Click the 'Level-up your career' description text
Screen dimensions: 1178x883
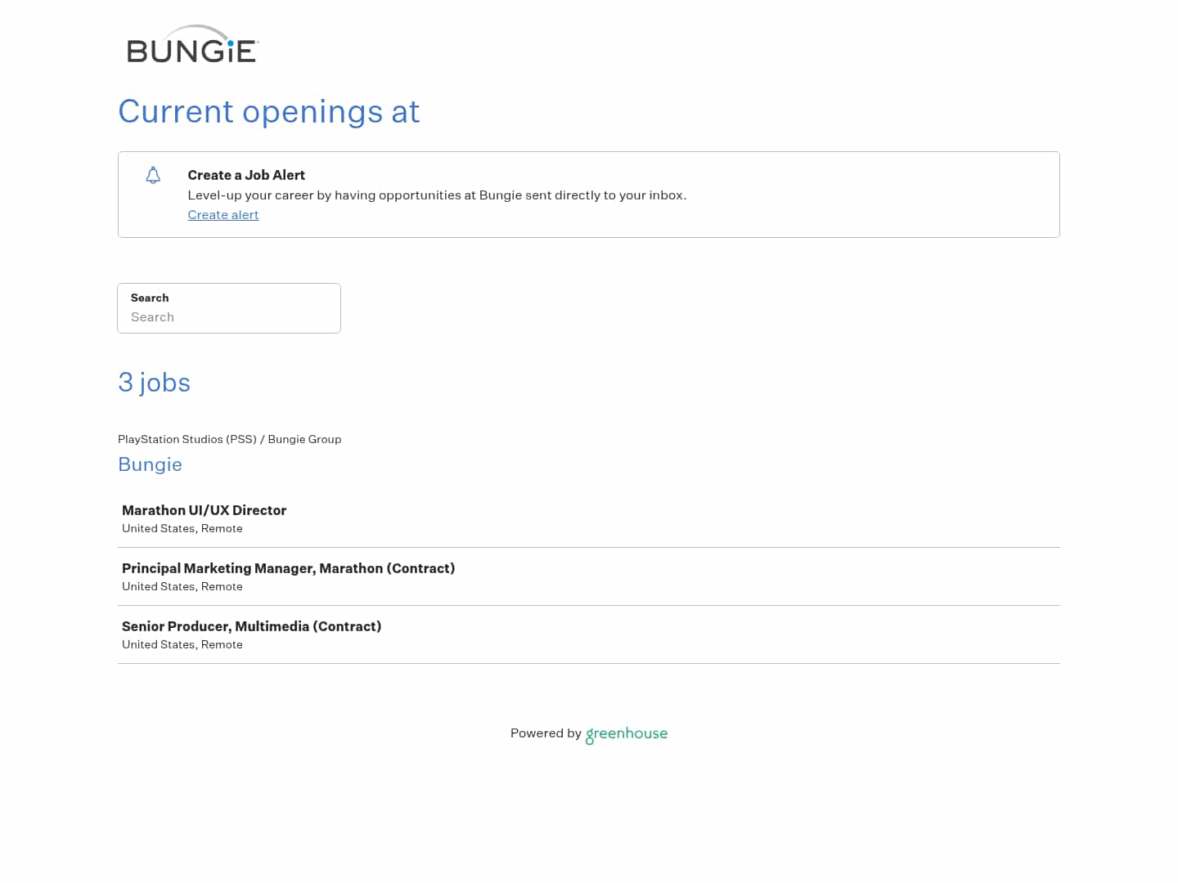(x=437, y=195)
